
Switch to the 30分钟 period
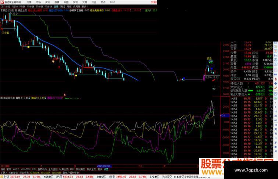tap(39, 7)
